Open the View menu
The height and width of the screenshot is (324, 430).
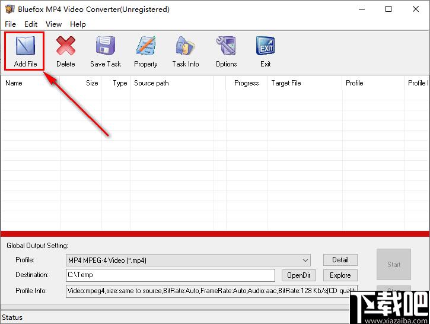(x=53, y=24)
